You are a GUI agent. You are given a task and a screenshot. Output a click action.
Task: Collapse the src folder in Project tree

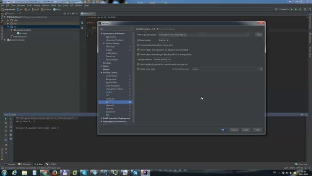coord(8,27)
